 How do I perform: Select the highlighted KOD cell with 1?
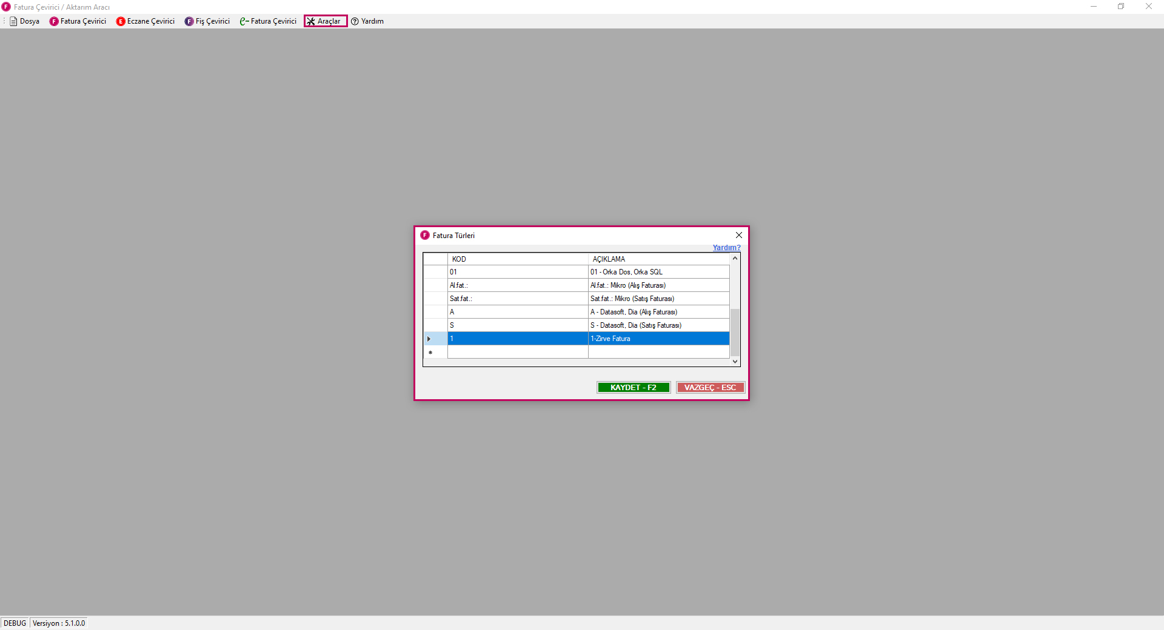(518, 339)
